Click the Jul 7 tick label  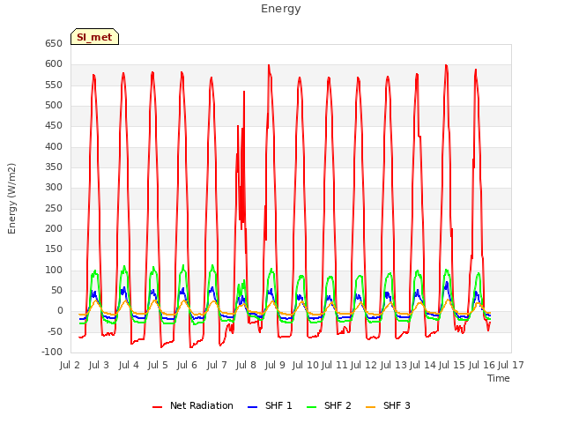[x=217, y=365]
